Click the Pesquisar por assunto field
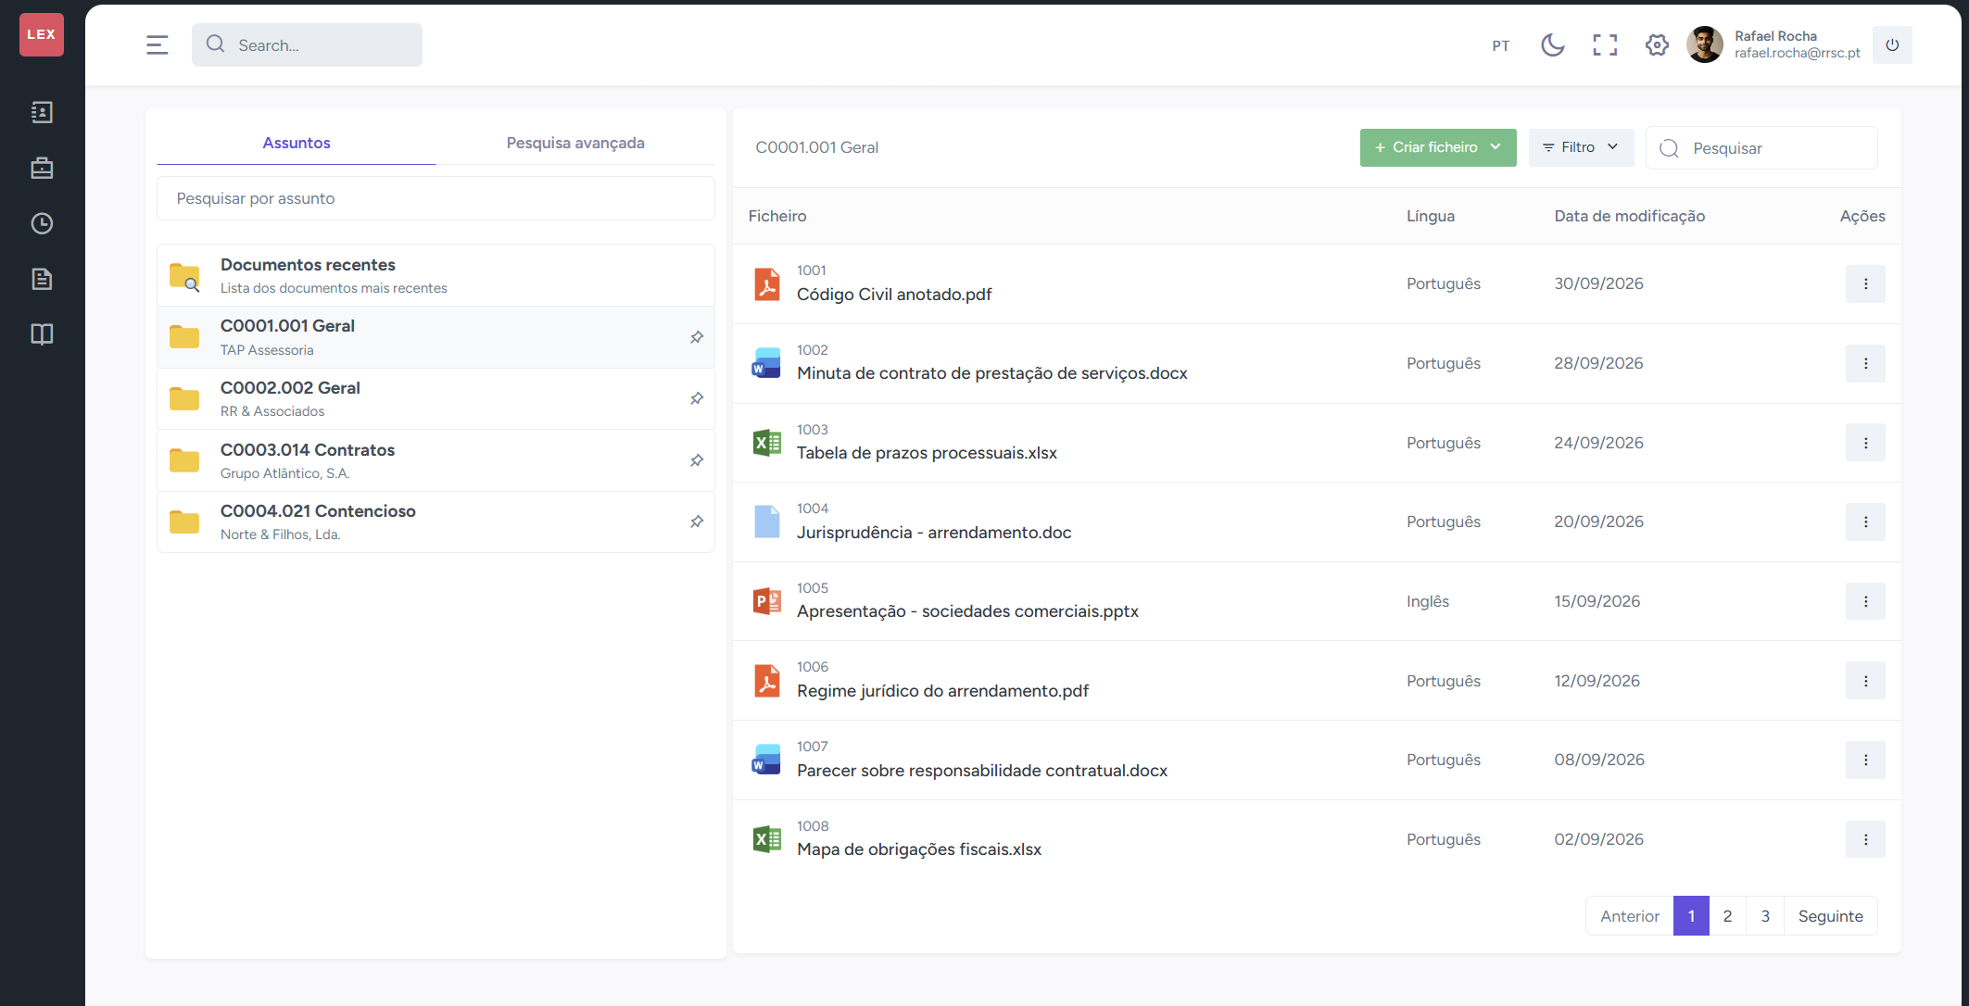 (x=435, y=198)
